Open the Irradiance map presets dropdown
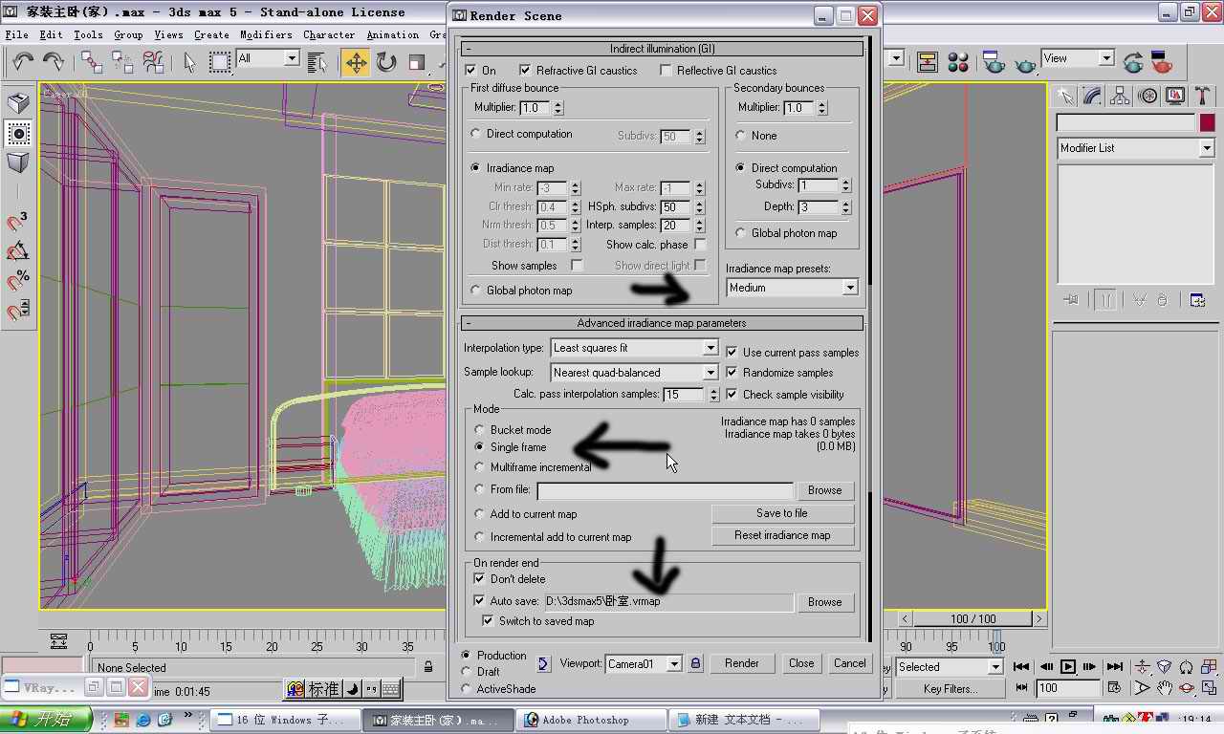This screenshot has height=734, width=1224. pos(792,287)
